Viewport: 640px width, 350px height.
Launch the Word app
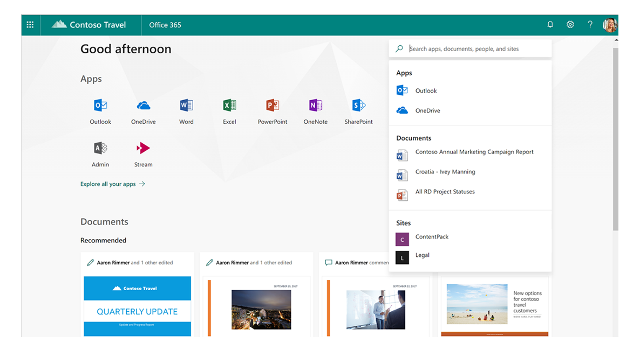tap(187, 111)
